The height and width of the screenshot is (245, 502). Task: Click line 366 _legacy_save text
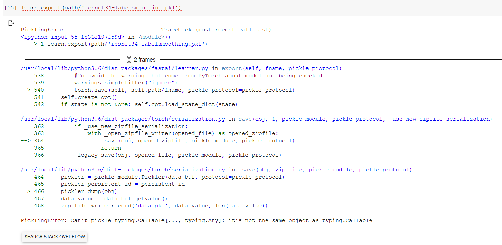[178, 155]
